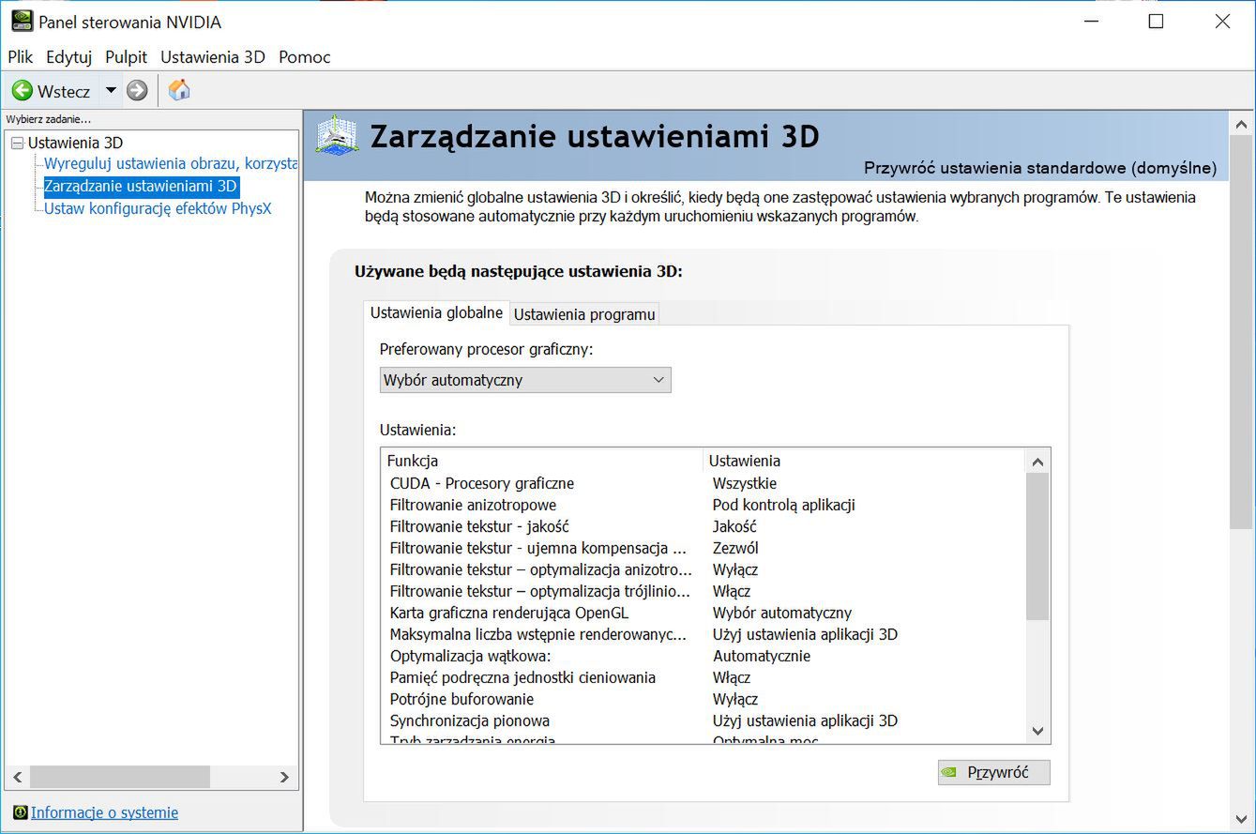Open the Preferowany procesor graficzny dropdown
The image size is (1256, 834).
coord(525,380)
